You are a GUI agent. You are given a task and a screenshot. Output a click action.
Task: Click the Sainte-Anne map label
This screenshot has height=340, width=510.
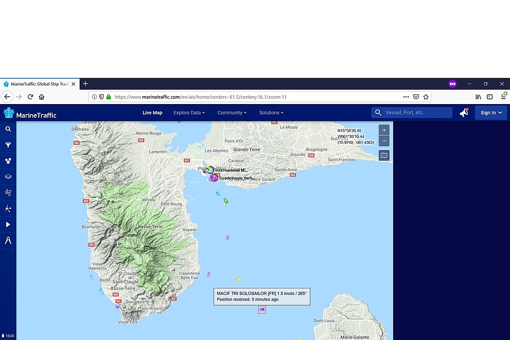point(285,170)
